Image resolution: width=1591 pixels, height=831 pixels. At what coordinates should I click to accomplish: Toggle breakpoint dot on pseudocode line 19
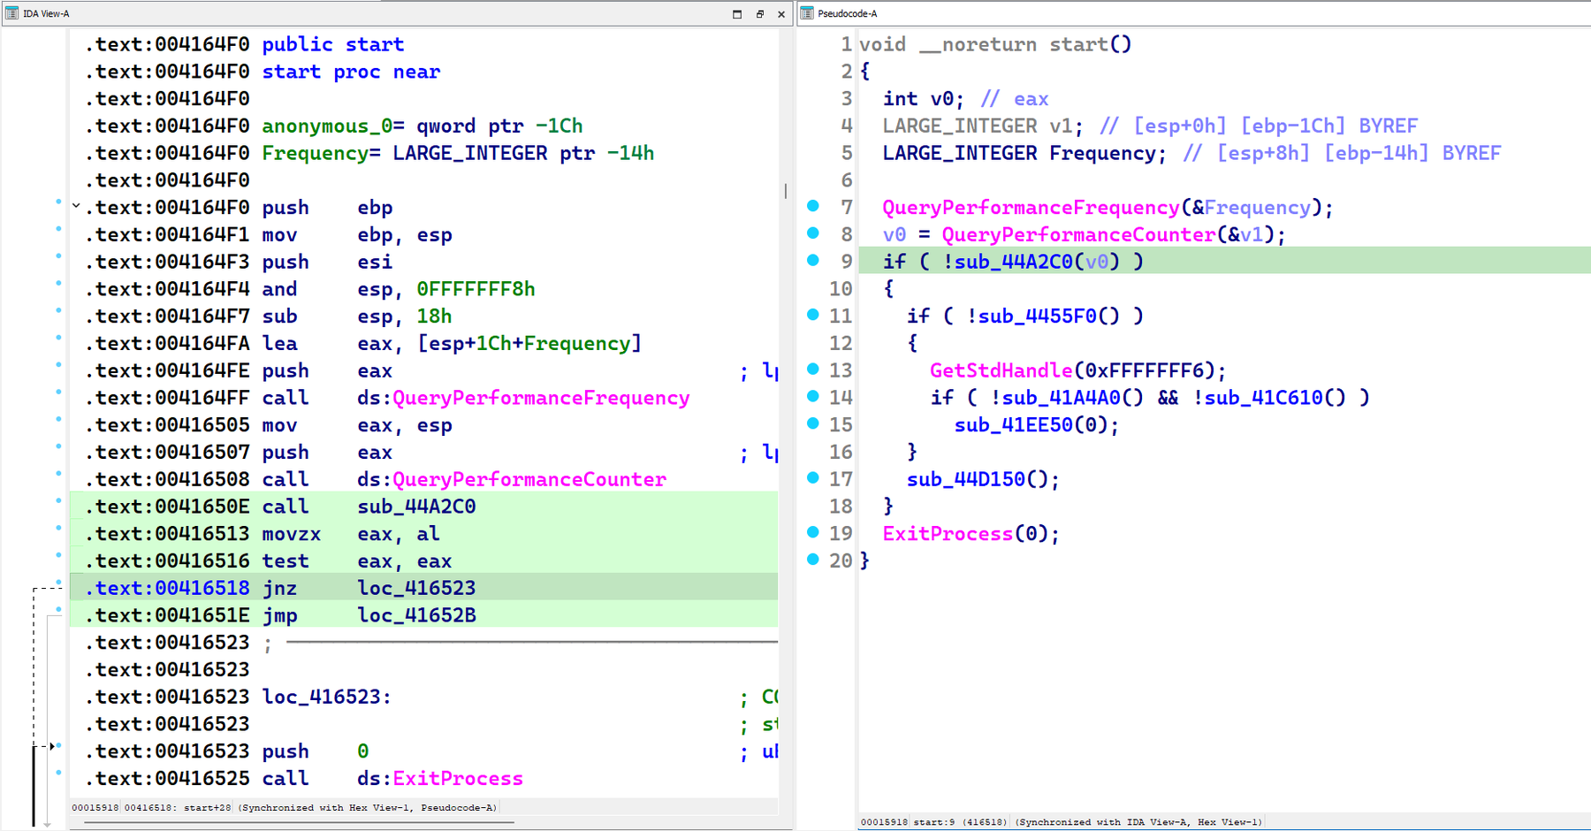(813, 532)
